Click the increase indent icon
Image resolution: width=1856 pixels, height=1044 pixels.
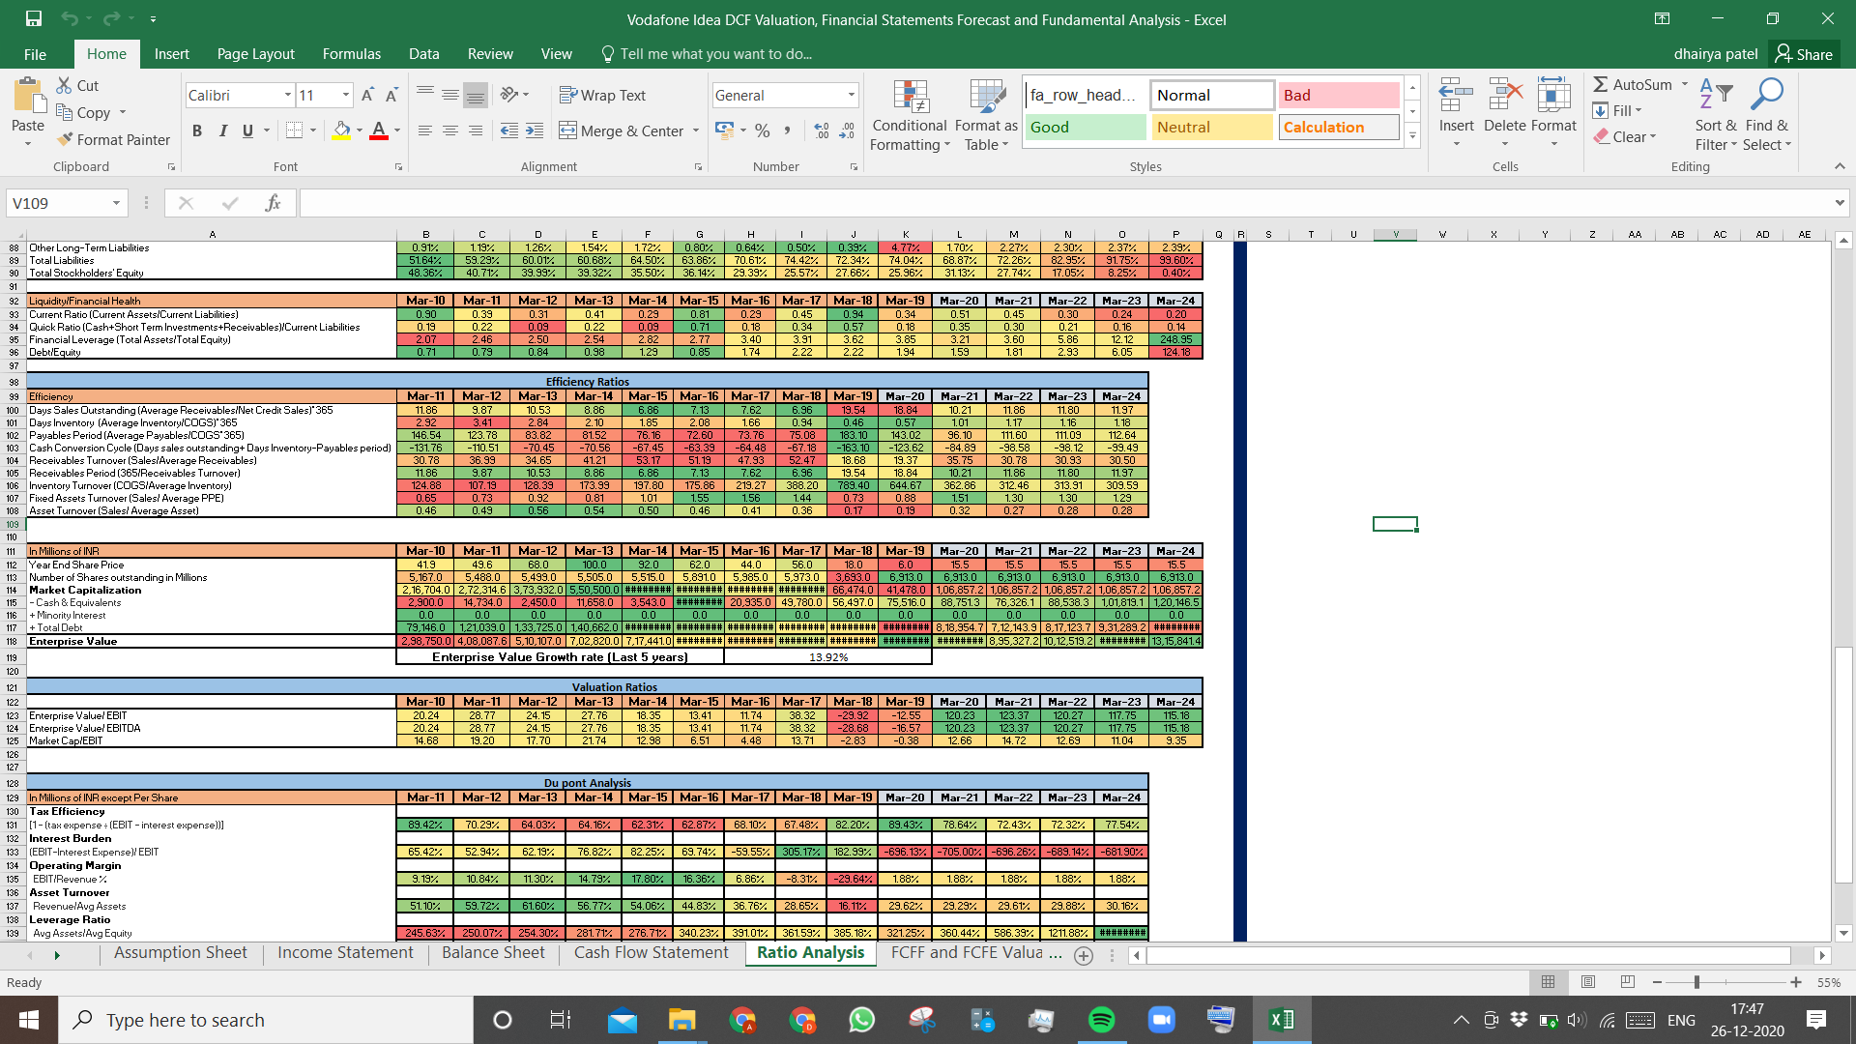(x=535, y=130)
